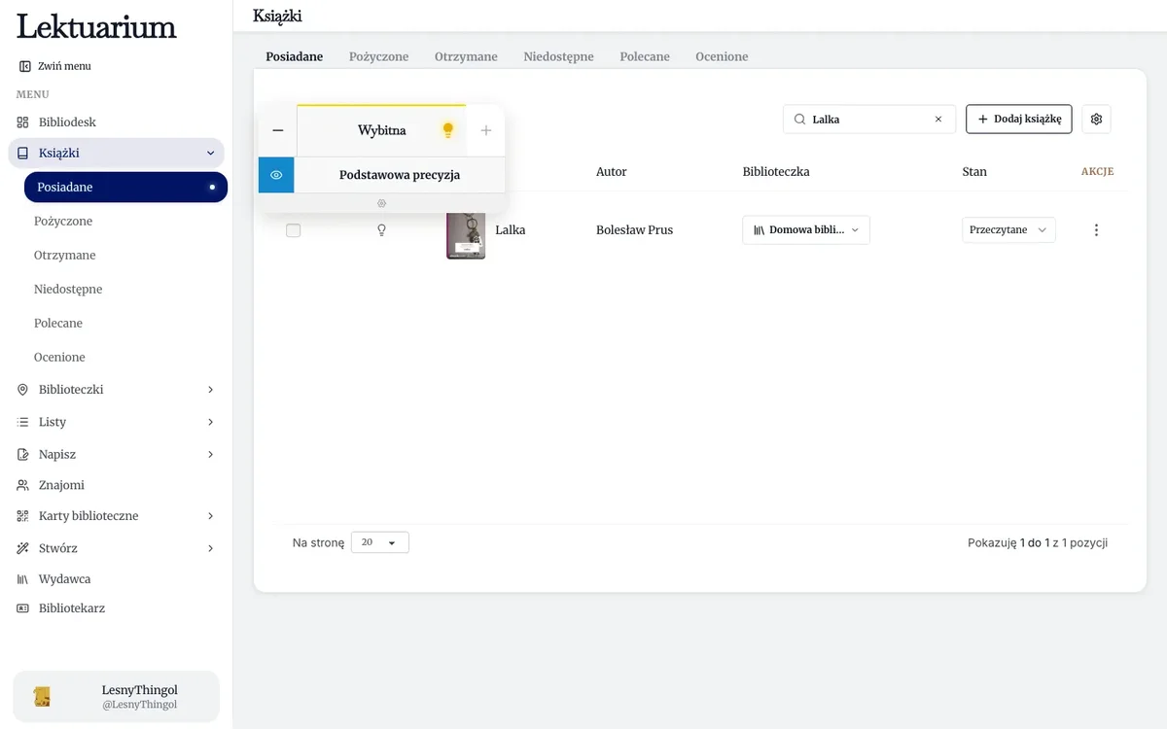Click the Podstawowa precyzja button
The height and width of the screenshot is (729, 1167).
[x=400, y=175]
